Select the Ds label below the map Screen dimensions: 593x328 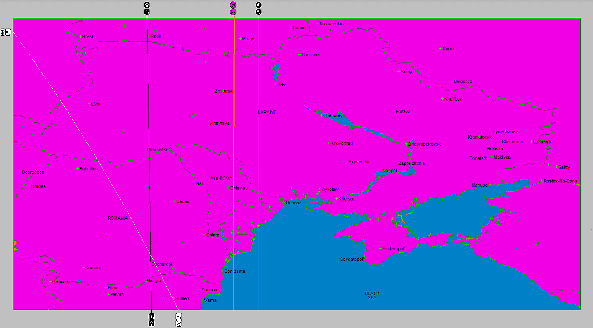click(x=151, y=317)
